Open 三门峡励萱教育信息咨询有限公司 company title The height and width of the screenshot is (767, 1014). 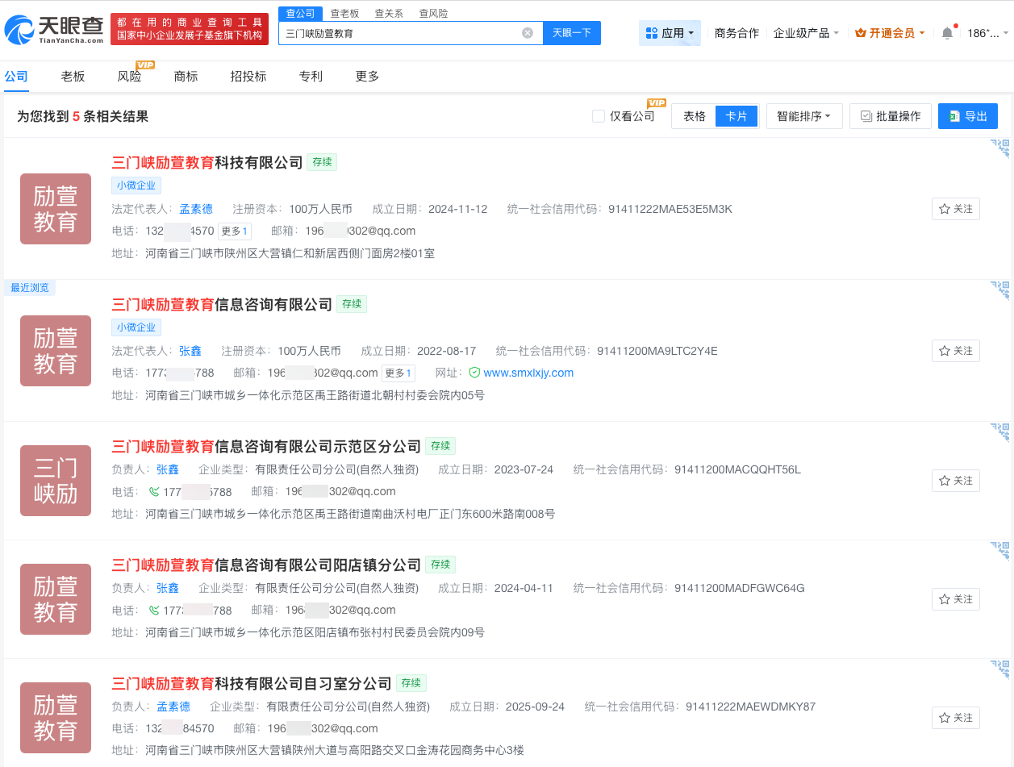click(x=222, y=304)
